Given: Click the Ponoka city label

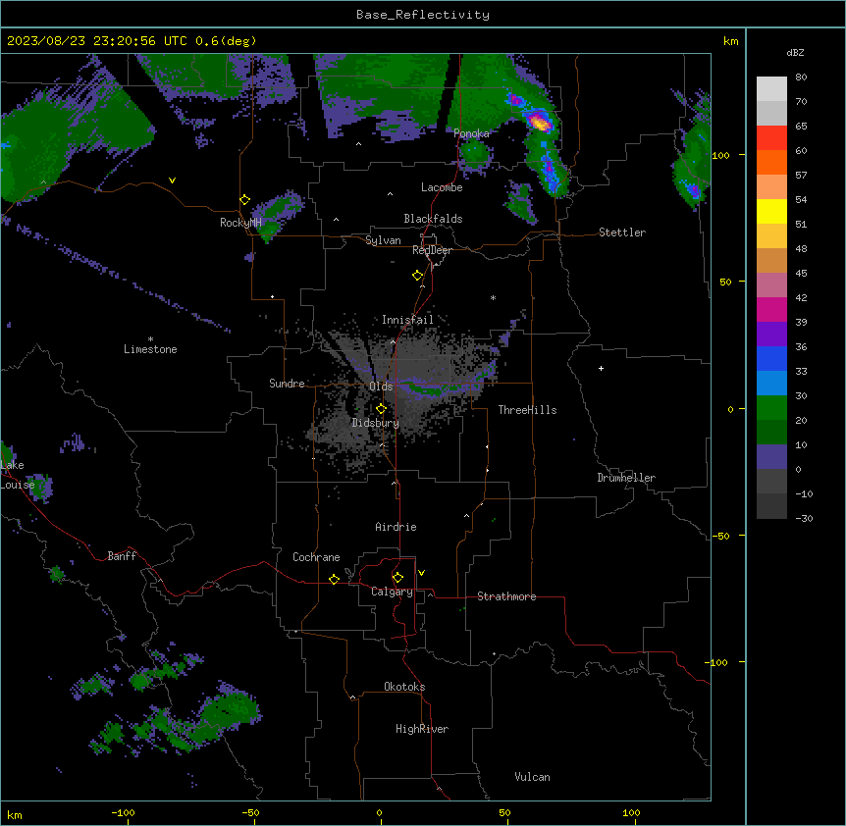Looking at the screenshot, I should pyautogui.click(x=471, y=133).
